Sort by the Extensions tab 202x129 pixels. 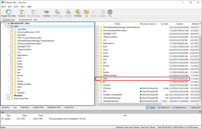coord(25,107)
